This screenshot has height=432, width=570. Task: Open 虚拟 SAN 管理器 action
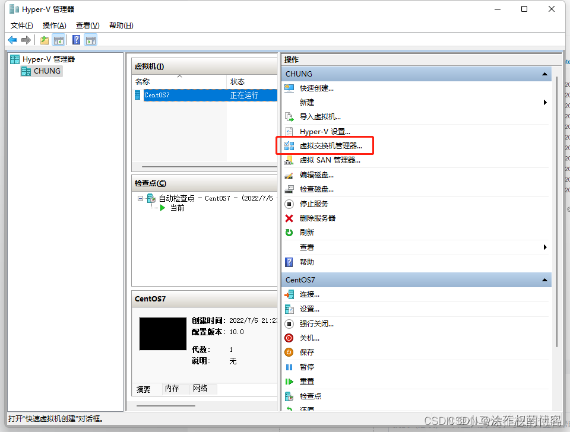(330, 160)
